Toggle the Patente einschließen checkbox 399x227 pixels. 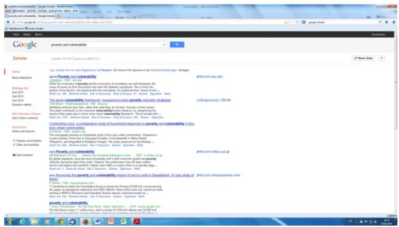pyautogui.click(x=14, y=140)
